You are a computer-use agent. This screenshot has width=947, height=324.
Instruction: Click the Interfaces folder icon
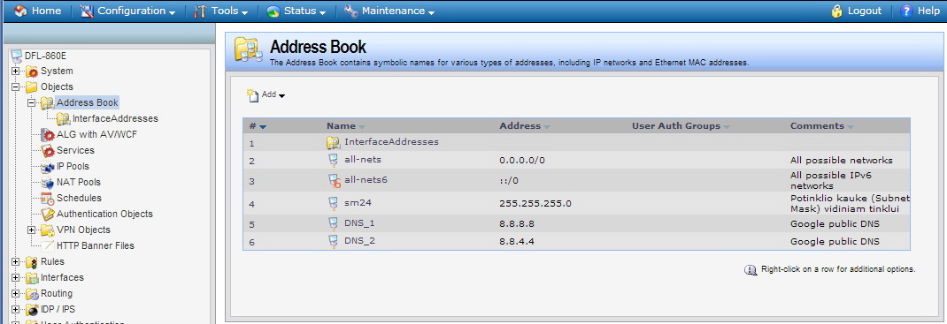(32, 277)
